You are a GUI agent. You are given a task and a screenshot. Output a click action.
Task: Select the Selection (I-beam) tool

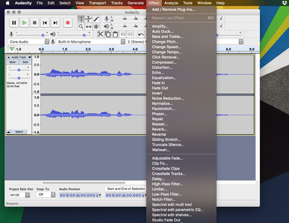tap(81, 19)
